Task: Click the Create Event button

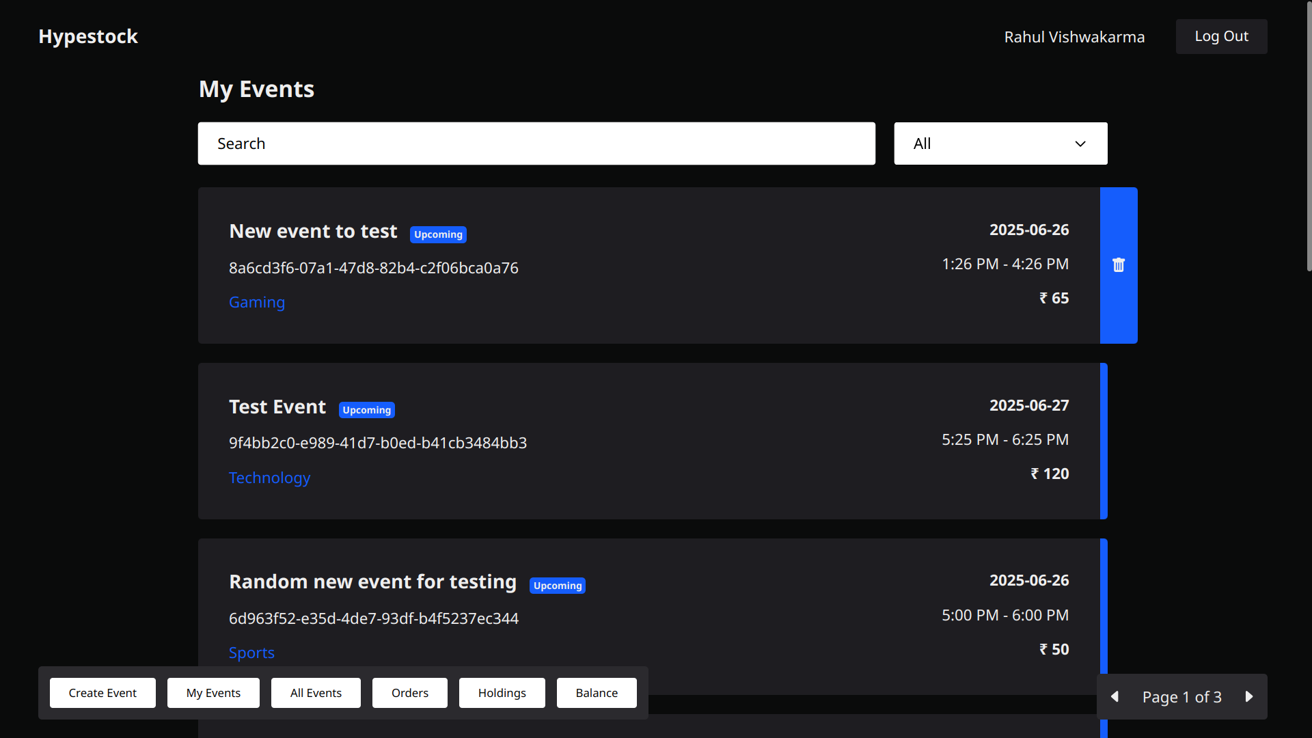Action: (x=102, y=692)
